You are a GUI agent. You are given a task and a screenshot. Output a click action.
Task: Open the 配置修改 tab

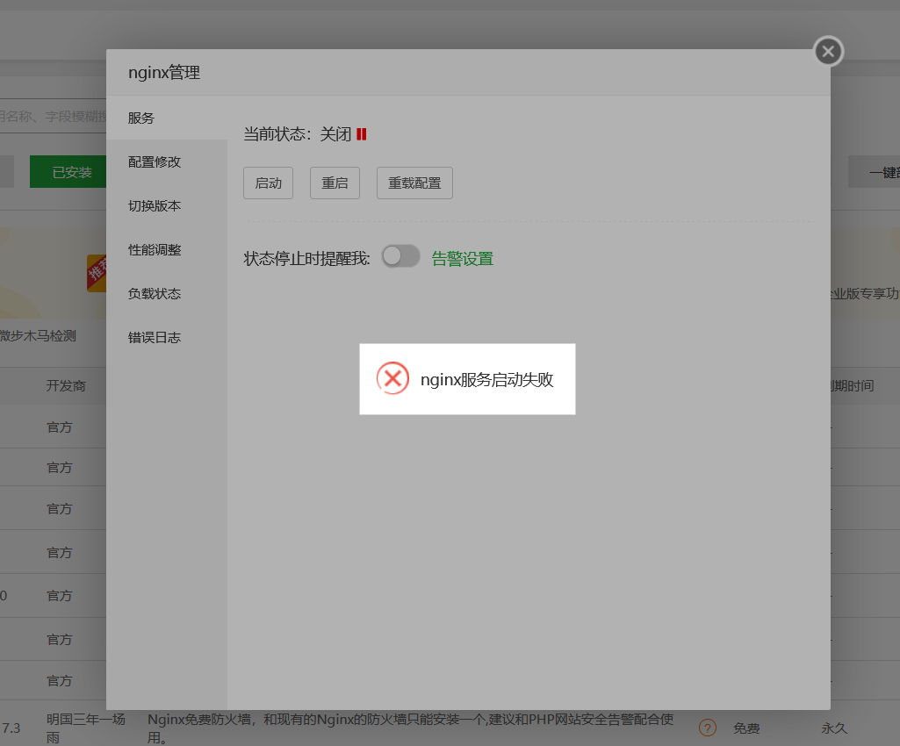coord(155,162)
